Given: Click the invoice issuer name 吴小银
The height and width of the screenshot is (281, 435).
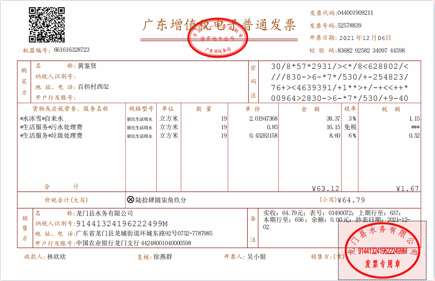Looking at the screenshot, I should click(x=257, y=257).
